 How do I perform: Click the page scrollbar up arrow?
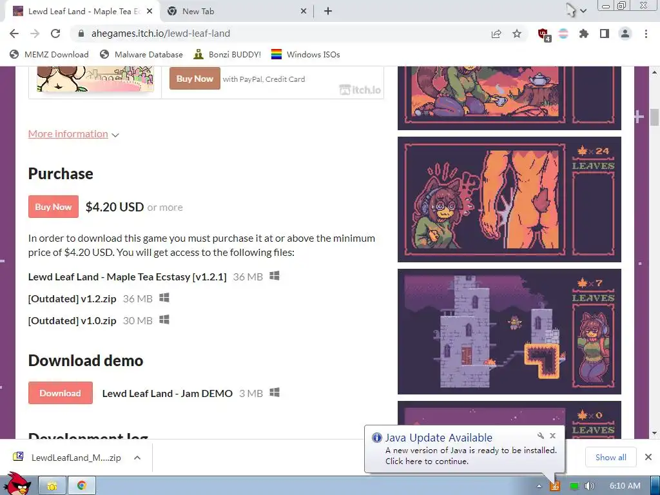pyautogui.click(x=654, y=72)
